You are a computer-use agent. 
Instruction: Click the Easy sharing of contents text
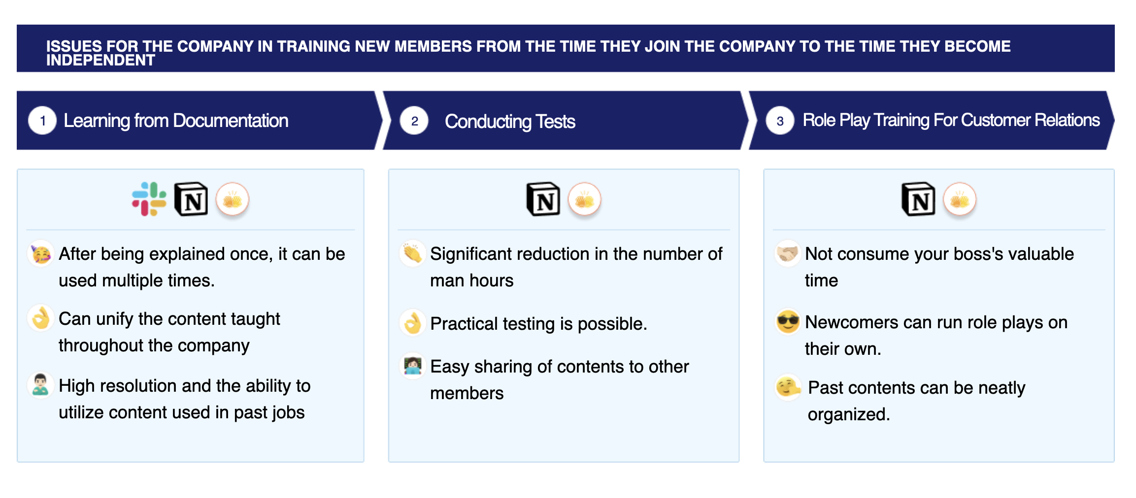pos(559,379)
